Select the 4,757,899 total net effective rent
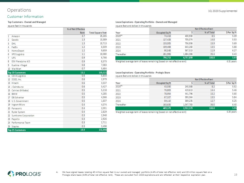This screenshot has width=244, height=183. click(188, 58)
